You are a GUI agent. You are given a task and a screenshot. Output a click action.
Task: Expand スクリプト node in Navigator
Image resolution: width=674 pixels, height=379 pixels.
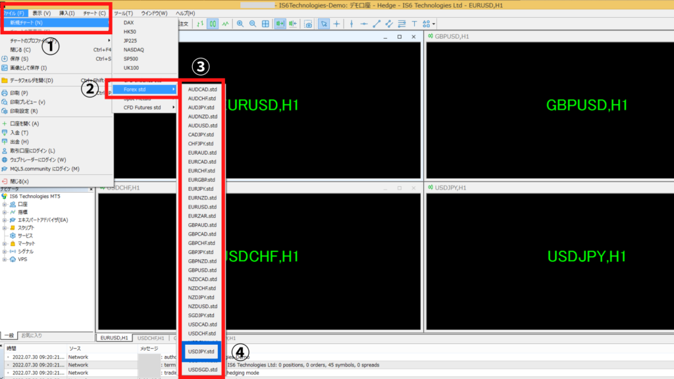[x=5, y=228]
